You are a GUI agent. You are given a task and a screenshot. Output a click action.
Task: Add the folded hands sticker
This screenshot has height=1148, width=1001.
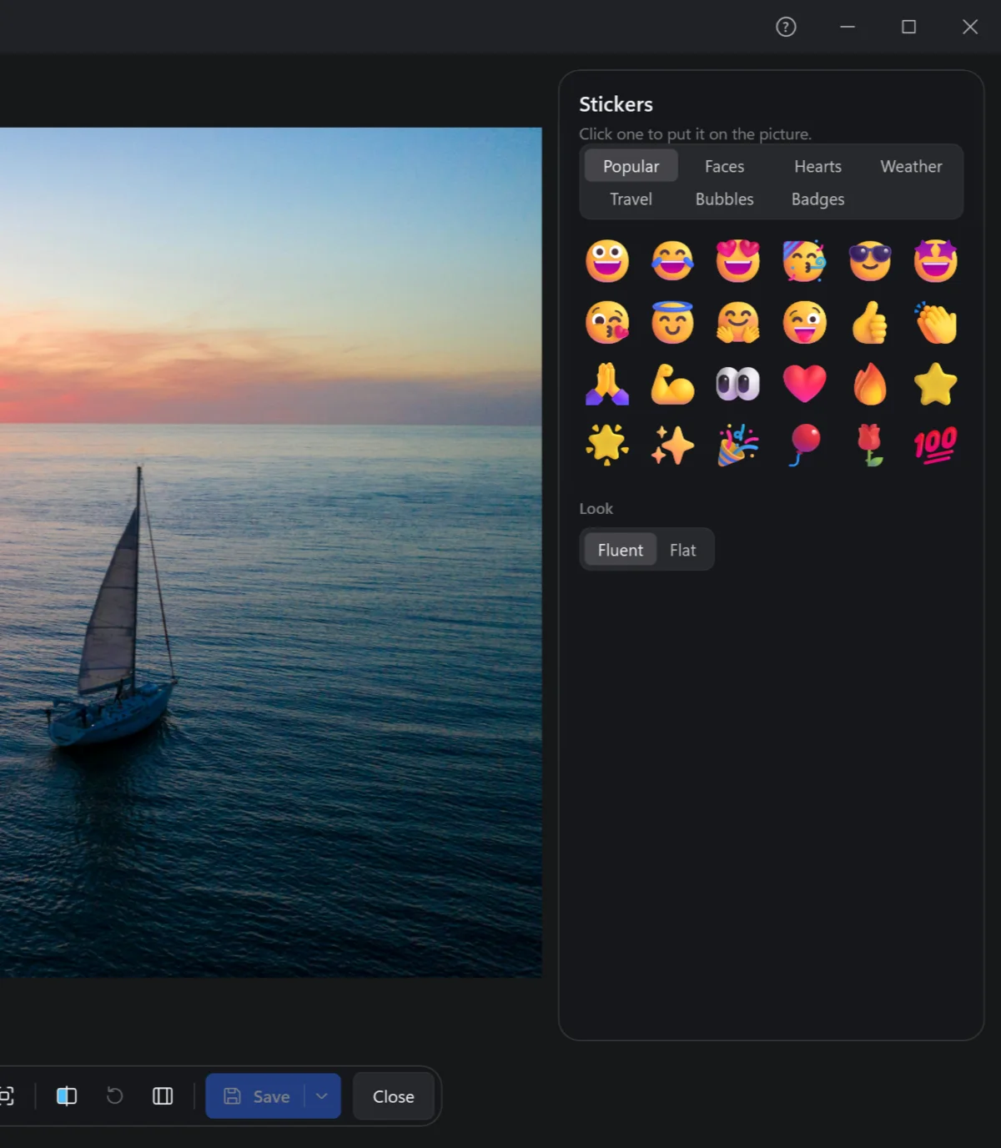pos(606,384)
